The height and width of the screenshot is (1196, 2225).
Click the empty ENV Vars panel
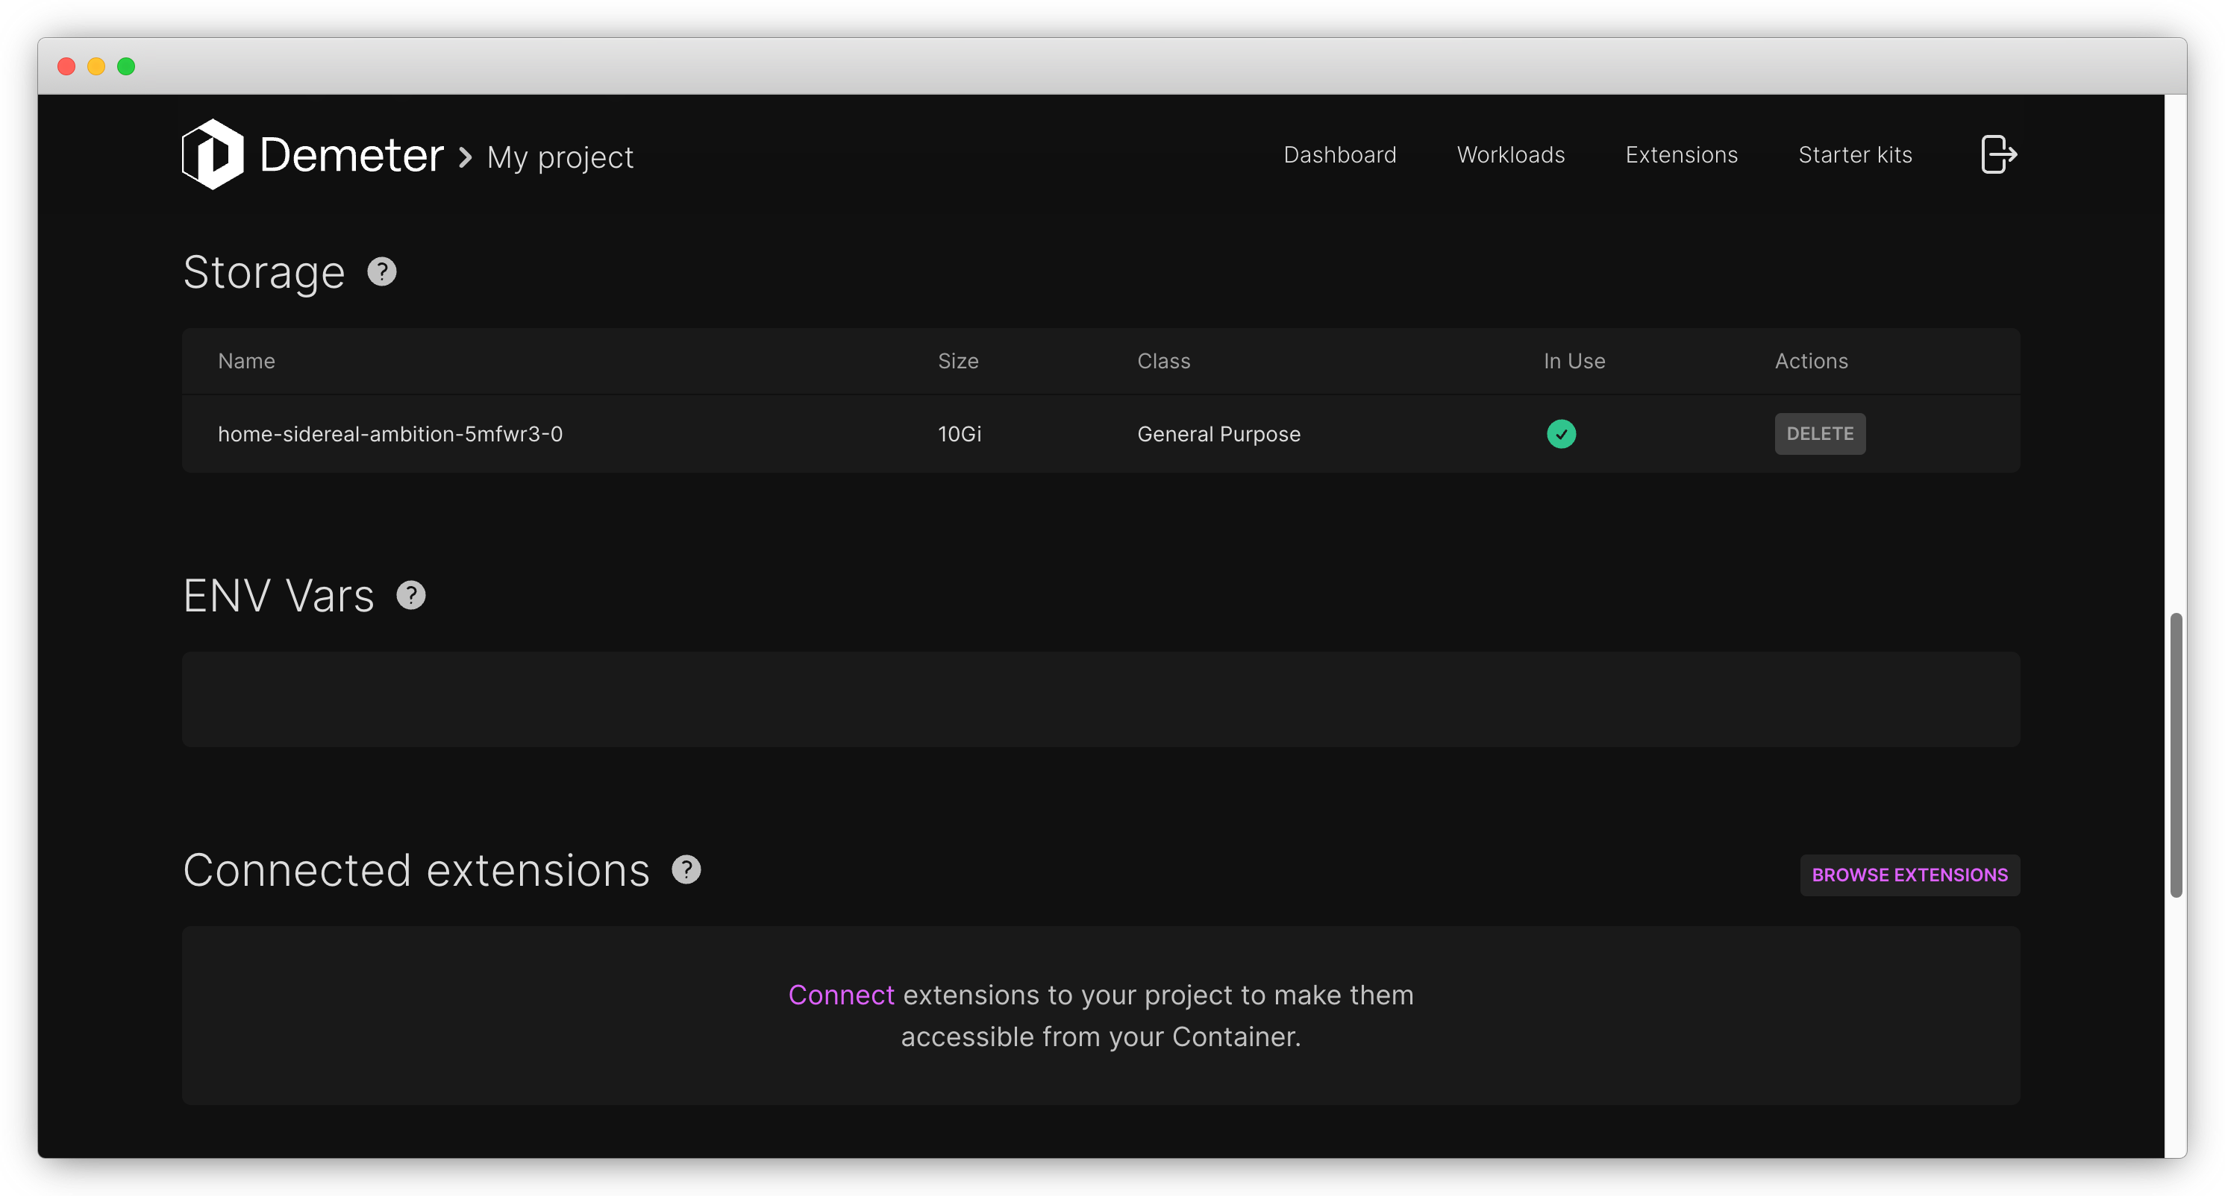pyautogui.click(x=1101, y=699)
